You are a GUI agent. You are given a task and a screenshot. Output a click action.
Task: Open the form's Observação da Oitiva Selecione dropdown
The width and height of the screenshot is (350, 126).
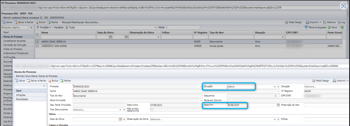pos(274,119)
